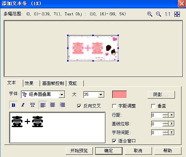Align text to the right
The height and width of the screenshot is (157, 186).
click(62, 105)
